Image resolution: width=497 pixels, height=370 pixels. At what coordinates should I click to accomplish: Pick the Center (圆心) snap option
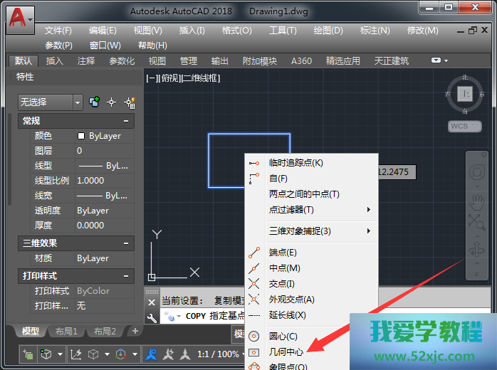pos(283,336)
